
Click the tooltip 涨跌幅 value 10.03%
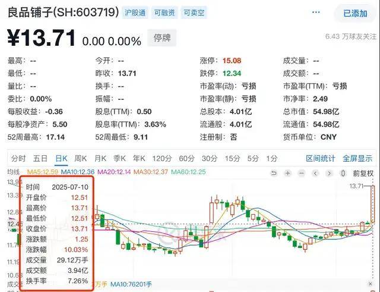tap(76, 250)
